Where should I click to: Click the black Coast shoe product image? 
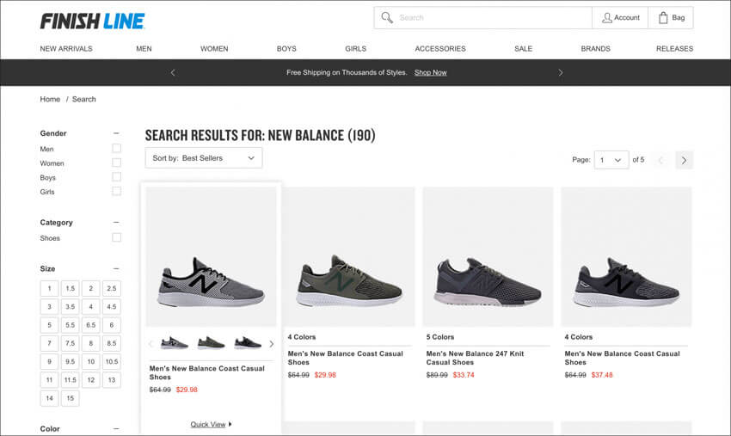tap(626, 257)
